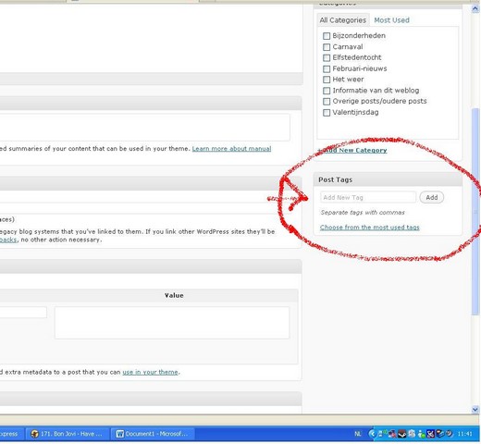Collapse the Post Tags panel header

tap(388, 179)
